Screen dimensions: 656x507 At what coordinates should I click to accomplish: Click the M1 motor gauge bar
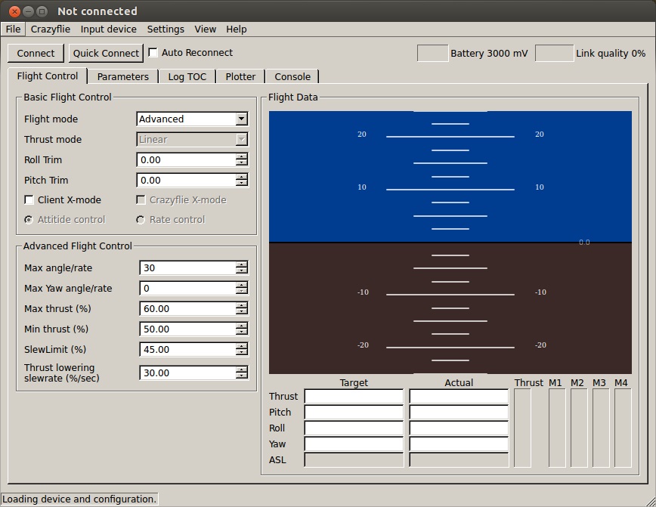557,428
